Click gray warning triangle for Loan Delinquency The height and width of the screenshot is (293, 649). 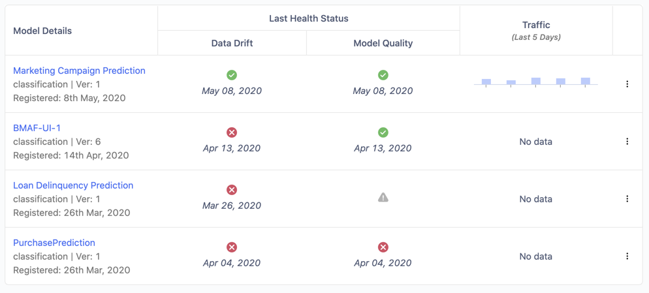(x=383, y=197)
